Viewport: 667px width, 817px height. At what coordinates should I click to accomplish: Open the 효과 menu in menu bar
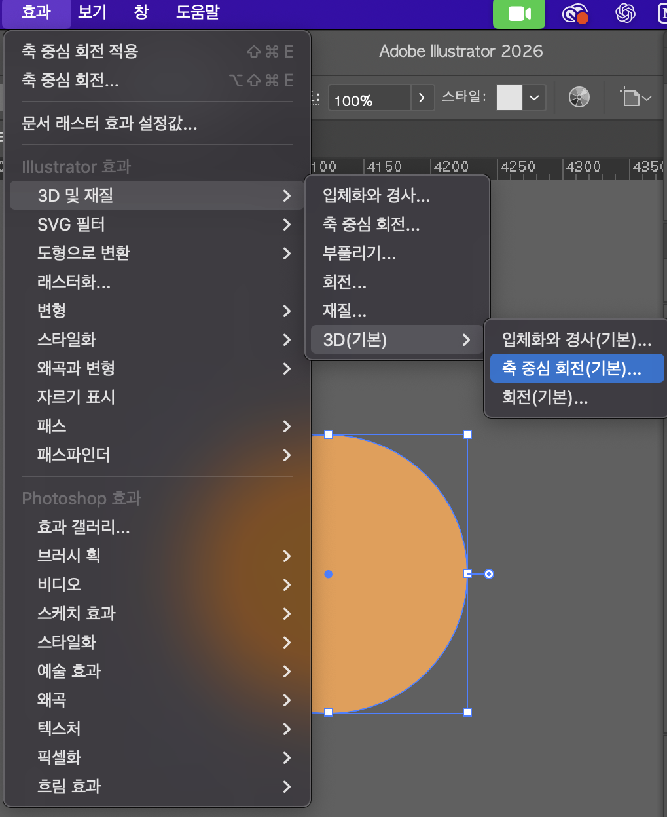[36, 12]
